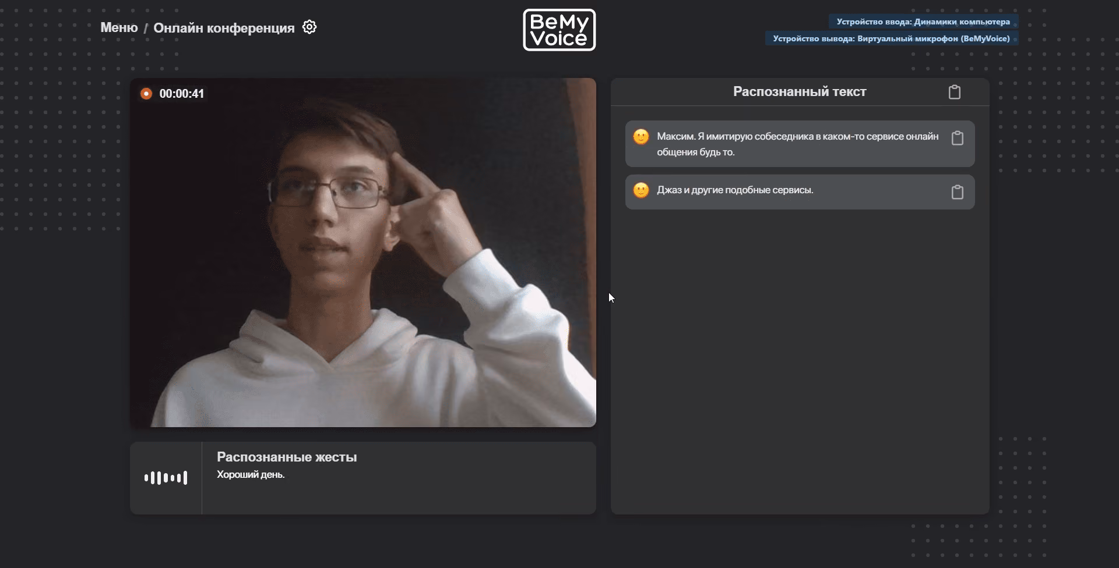
Task: Copy all recognized text with header clipboard icon
Action: click(x=954, y=92)
